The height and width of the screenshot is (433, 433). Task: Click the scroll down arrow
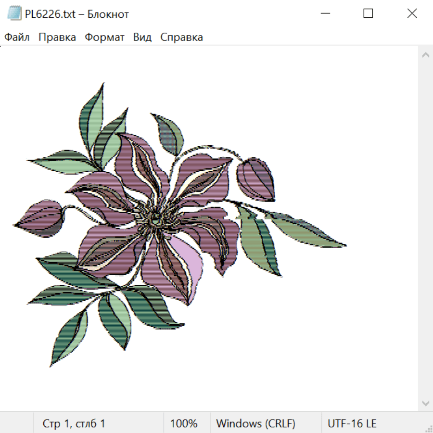426,403
